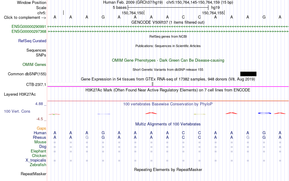289x181 pixels.
Task: Open the 100 Vert. Cons track label
Action: [17, 111]
